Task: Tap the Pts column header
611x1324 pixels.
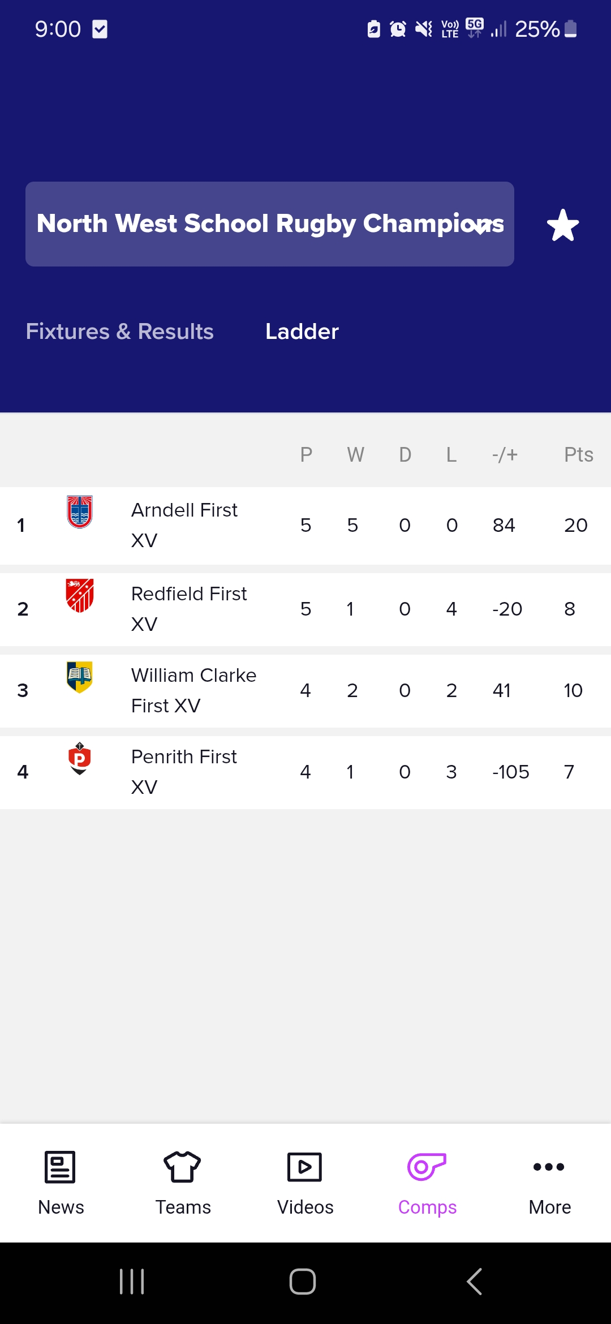Action: click(578, 454)
